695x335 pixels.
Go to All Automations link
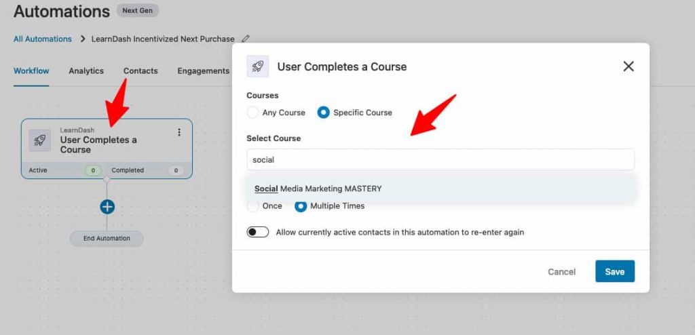[43, 39]
